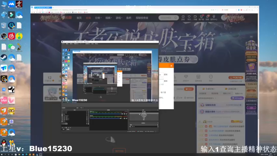
Task: Click the 开播 start-streaming icon in header
Action: click(195, 18)
